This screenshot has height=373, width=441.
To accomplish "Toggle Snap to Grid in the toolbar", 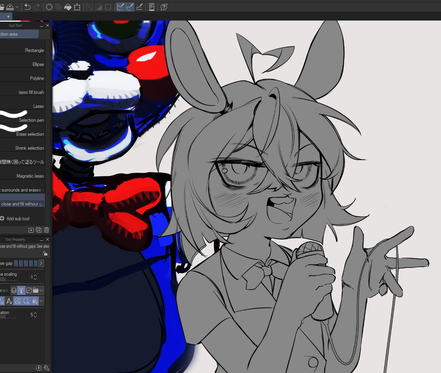I will click(140, 7).
